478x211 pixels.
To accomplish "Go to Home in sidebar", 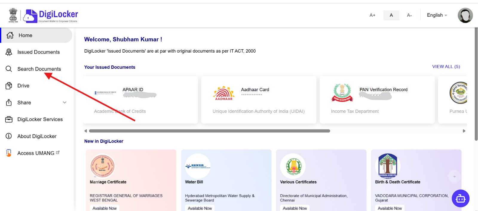I will (x=36, y=35).
